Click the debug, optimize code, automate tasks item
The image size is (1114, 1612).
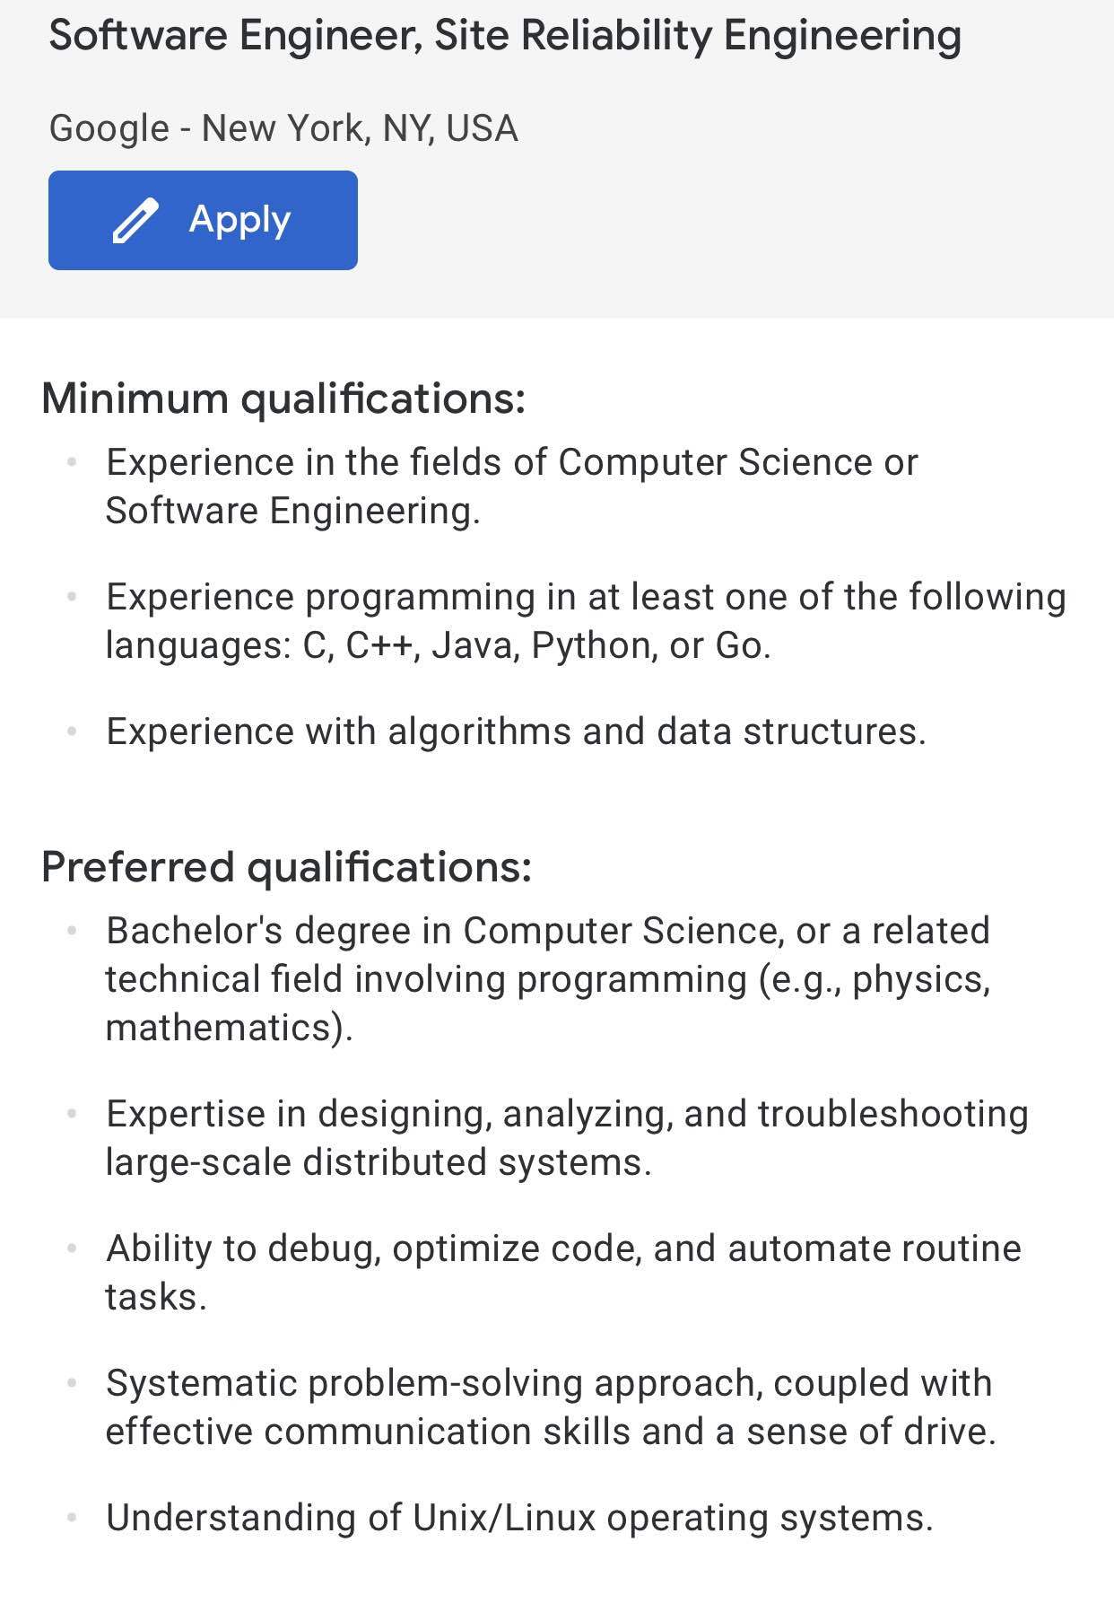point(563,1273)
